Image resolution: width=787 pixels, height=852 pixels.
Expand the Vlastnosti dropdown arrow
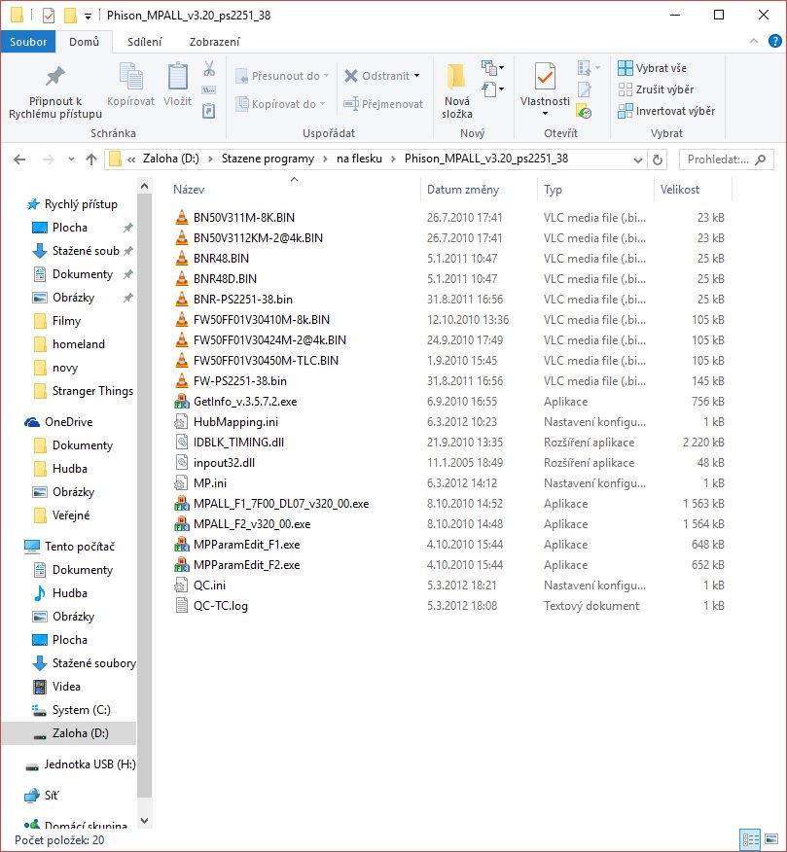(x=545, y=113)
